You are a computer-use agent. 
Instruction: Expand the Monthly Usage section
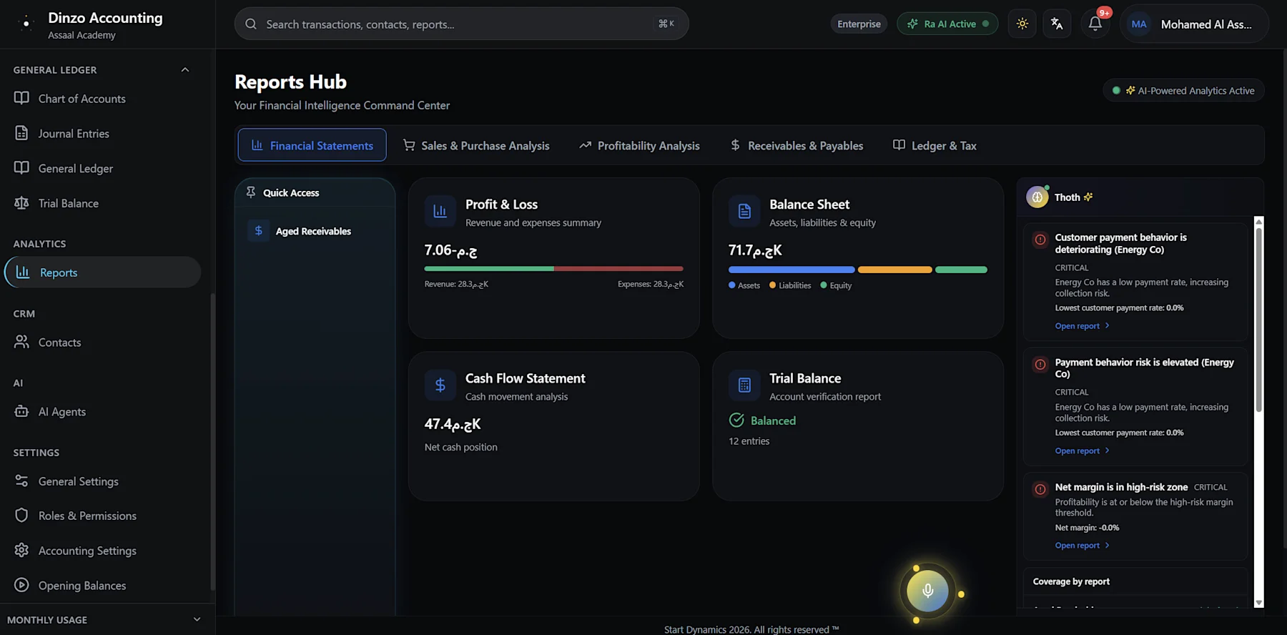197,619
